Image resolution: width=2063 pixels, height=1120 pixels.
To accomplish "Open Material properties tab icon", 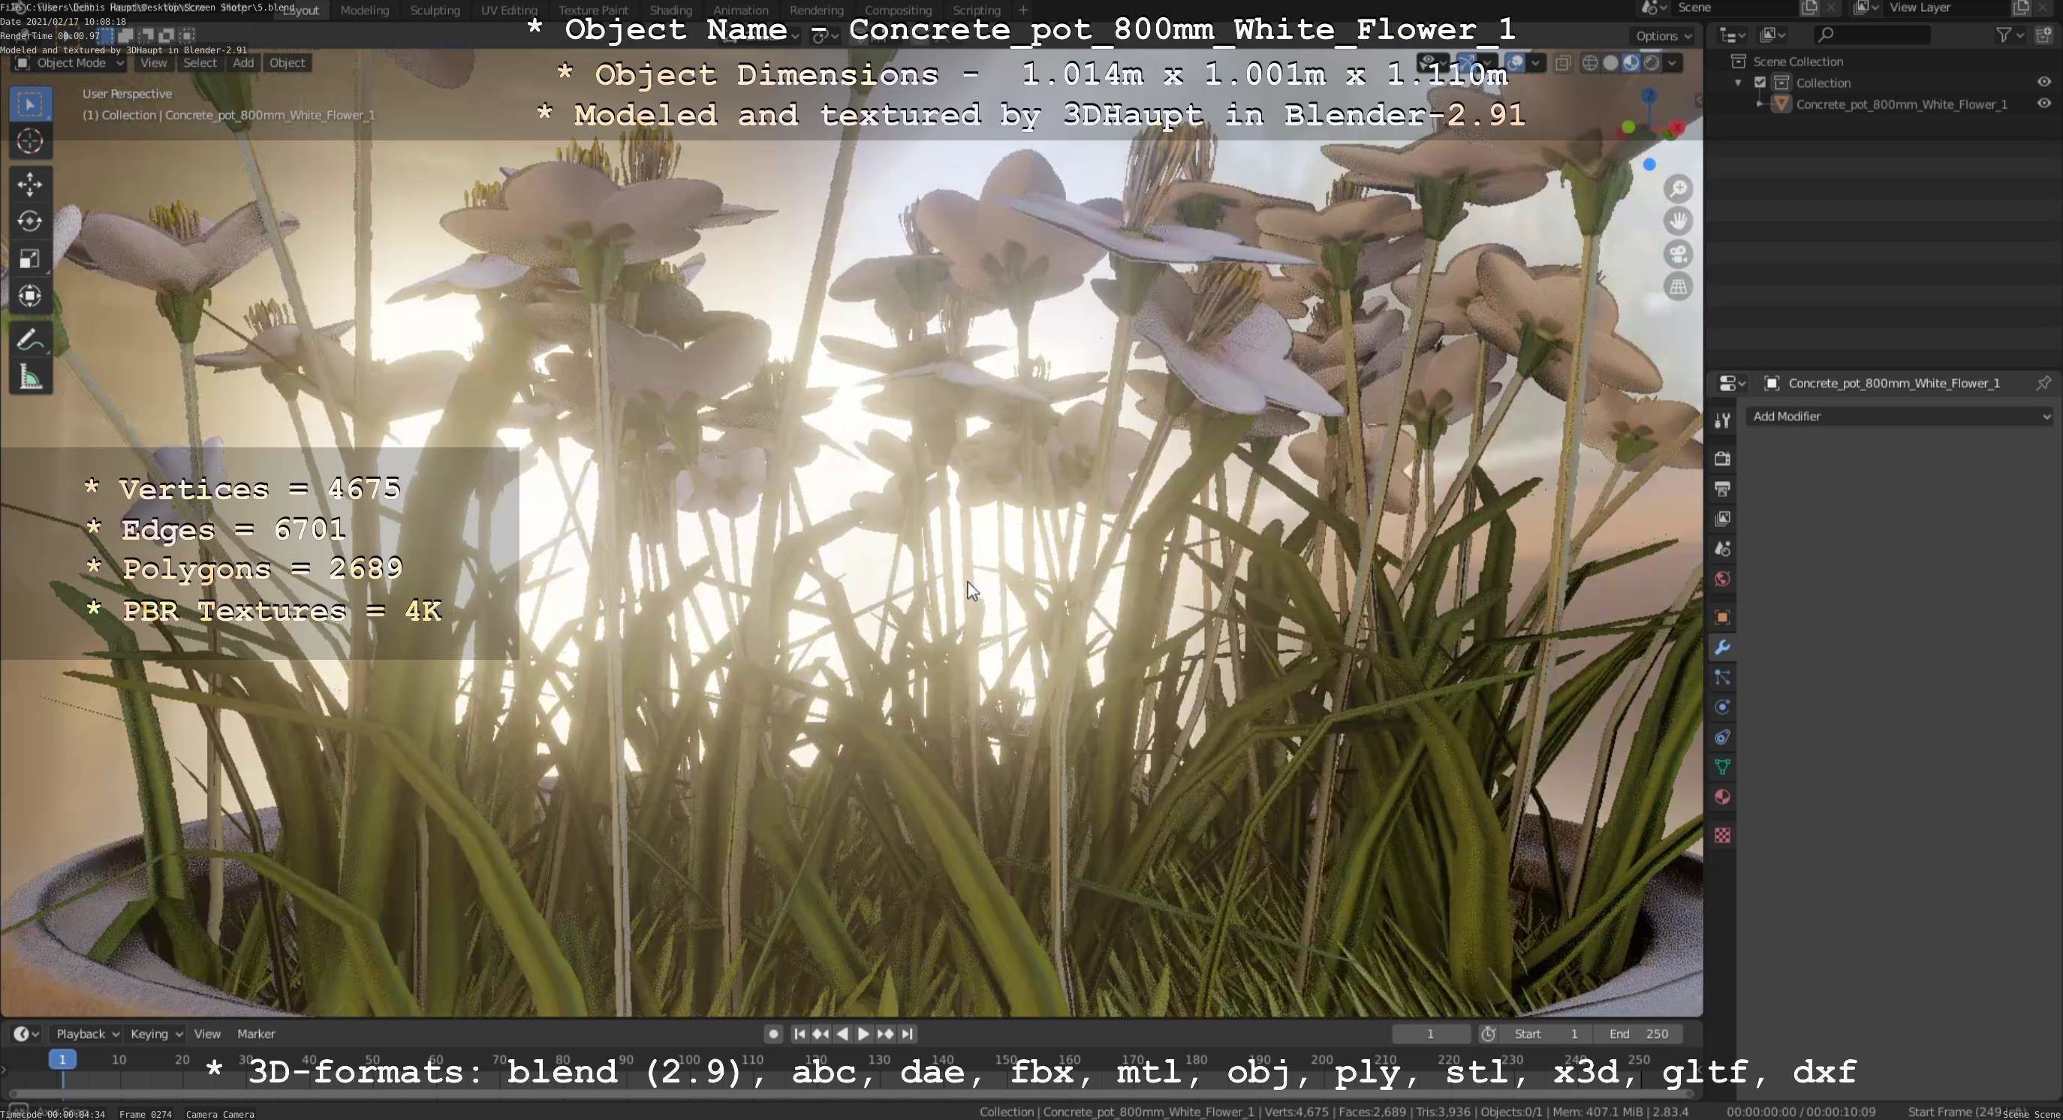I will click(1722, 797).
